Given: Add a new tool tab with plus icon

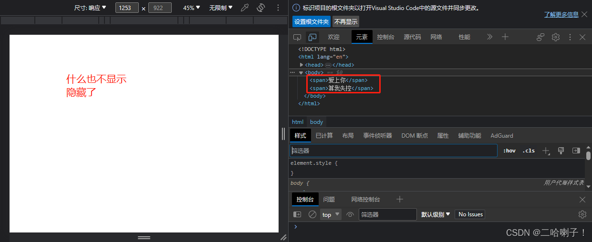Looking at the screenshot, I should 505,37.
